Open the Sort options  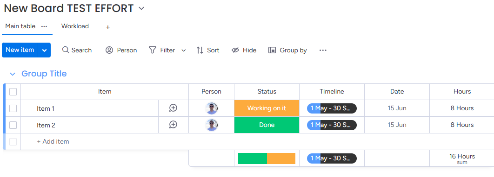(207, 50)
